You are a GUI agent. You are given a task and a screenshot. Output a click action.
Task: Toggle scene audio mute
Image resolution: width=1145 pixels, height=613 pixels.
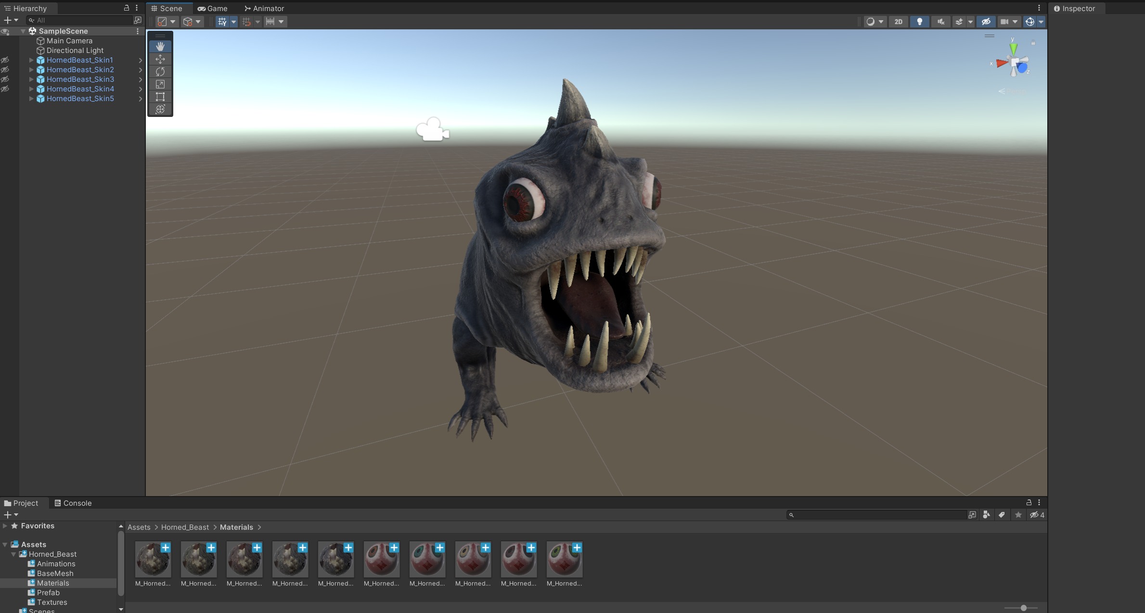940,22
